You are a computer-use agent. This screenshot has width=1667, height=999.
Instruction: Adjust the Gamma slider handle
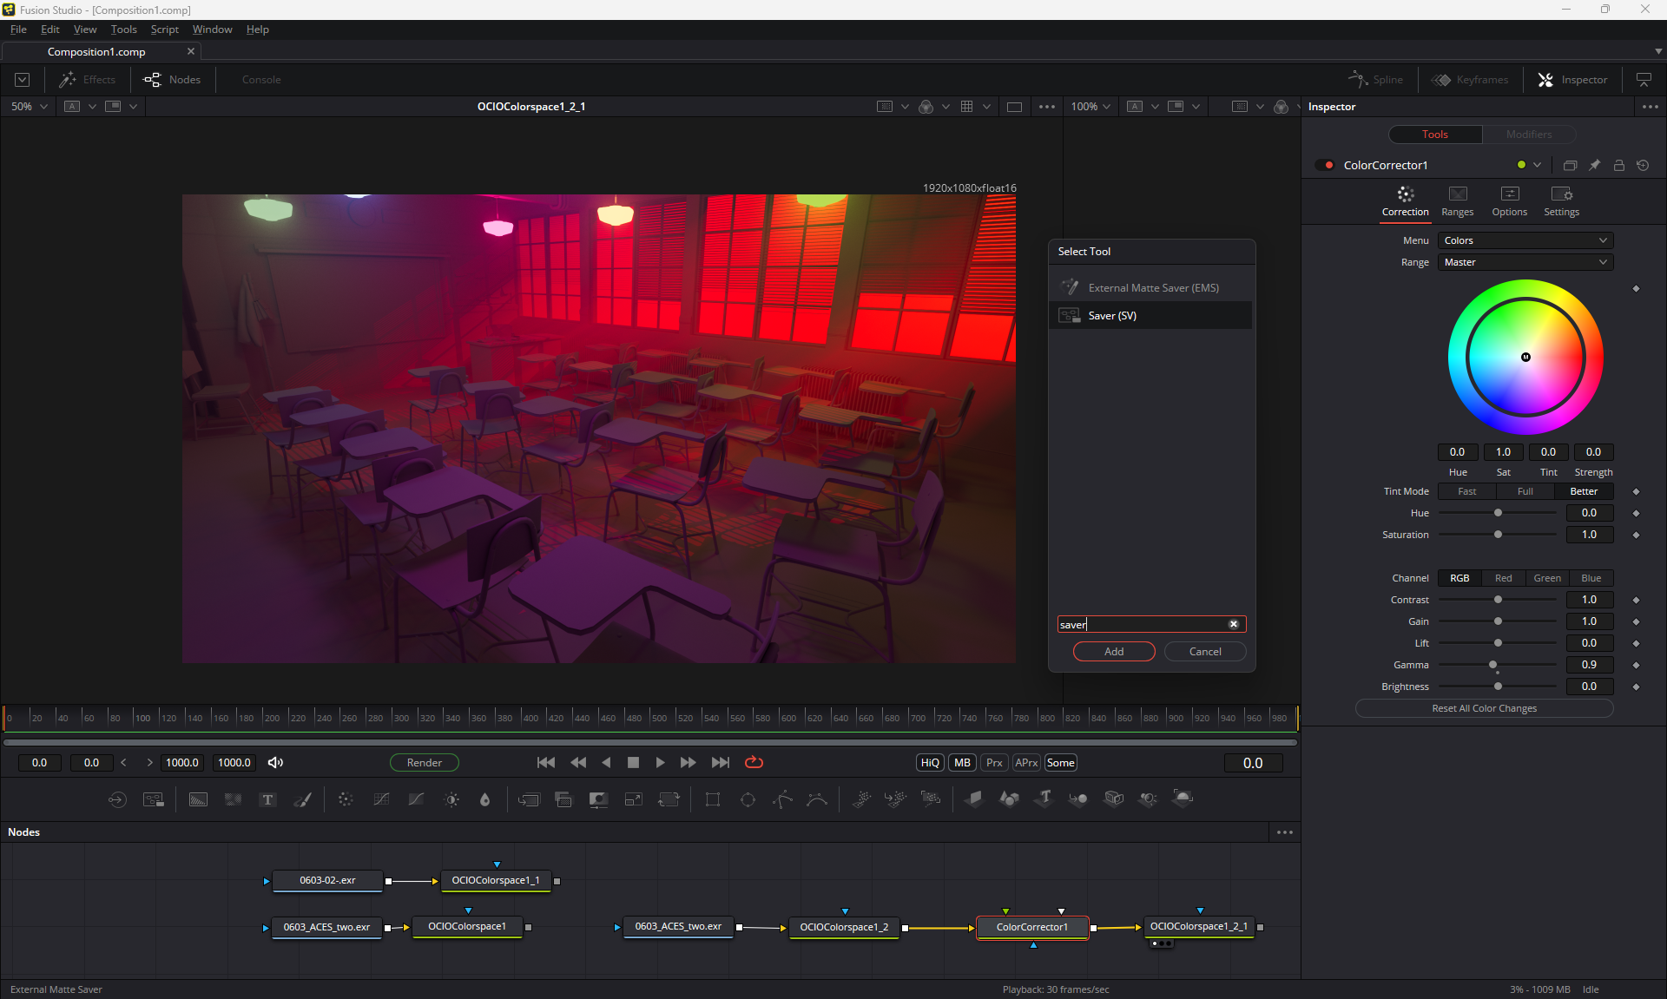tap(1492, 665)
